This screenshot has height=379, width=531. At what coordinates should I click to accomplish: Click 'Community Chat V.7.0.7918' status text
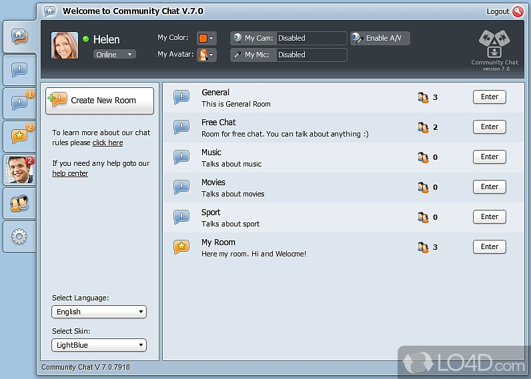[x=85, y=367]
